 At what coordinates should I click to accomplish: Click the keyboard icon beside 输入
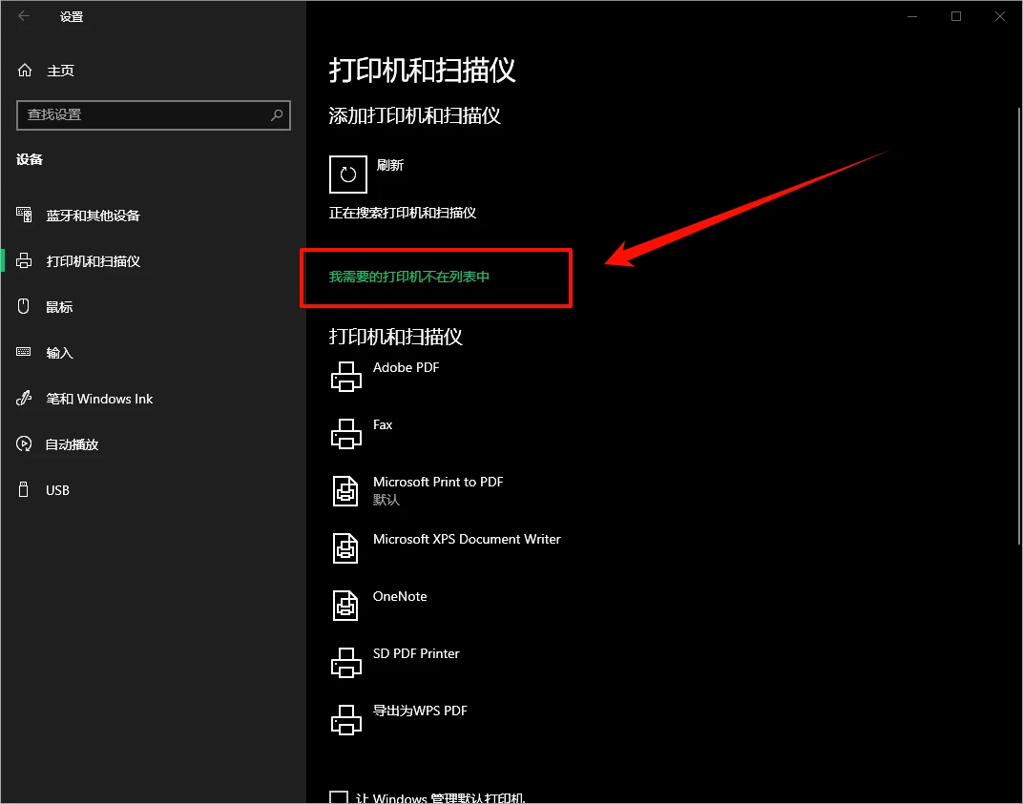pyautogui.click(x=24, y=352)
